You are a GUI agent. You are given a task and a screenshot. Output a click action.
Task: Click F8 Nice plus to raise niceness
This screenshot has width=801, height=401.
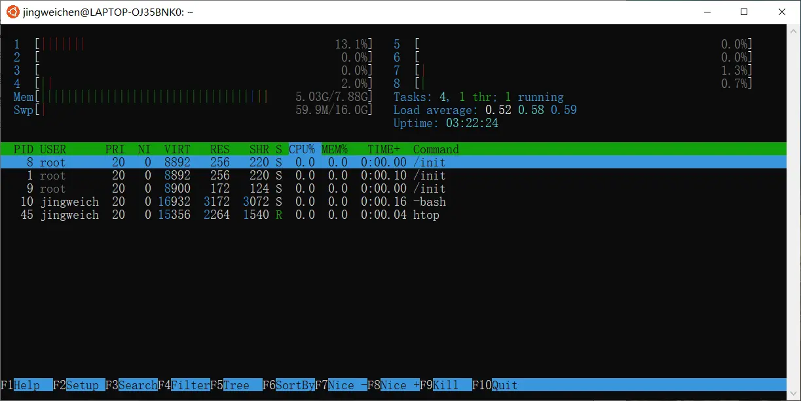pos(393,385)
